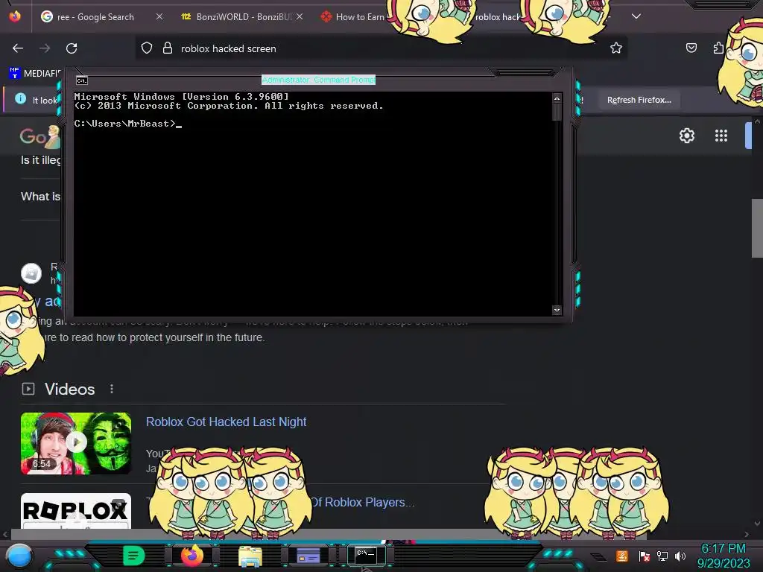The image size is (763, 572).
Task: Select Command Prompt taskbar button
Action: (x=366, y=555)
